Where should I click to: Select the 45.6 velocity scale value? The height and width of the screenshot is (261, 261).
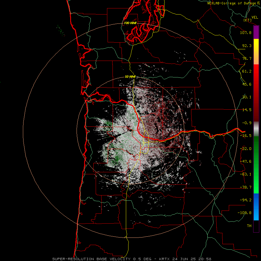(247, 84)
